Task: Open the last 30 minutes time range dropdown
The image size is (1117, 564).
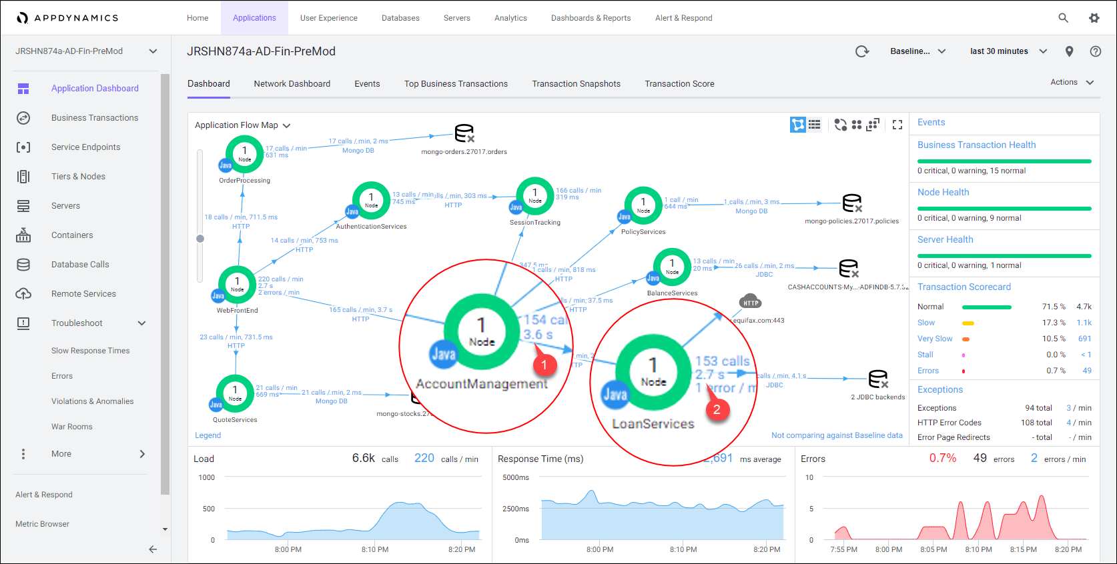Action: [1008, 51]
